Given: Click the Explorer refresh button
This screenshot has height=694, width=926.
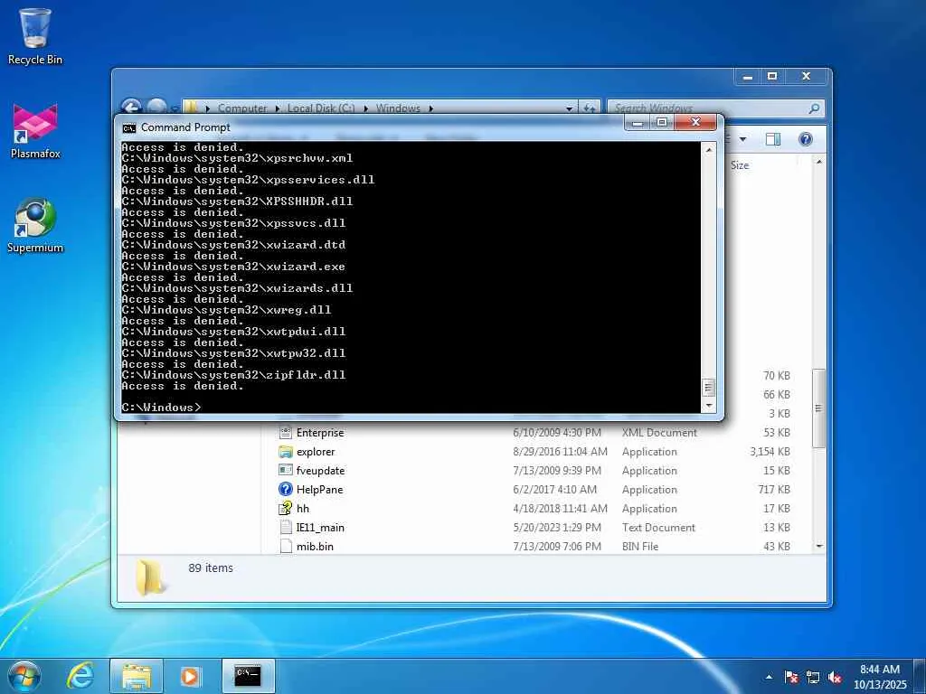Looking at the screenshot, I should 589,108.
